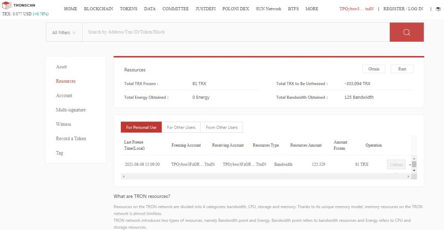Click the horizontal scrollbar left arrow
This screenshot has width=444, height=230.
(123, 177)
